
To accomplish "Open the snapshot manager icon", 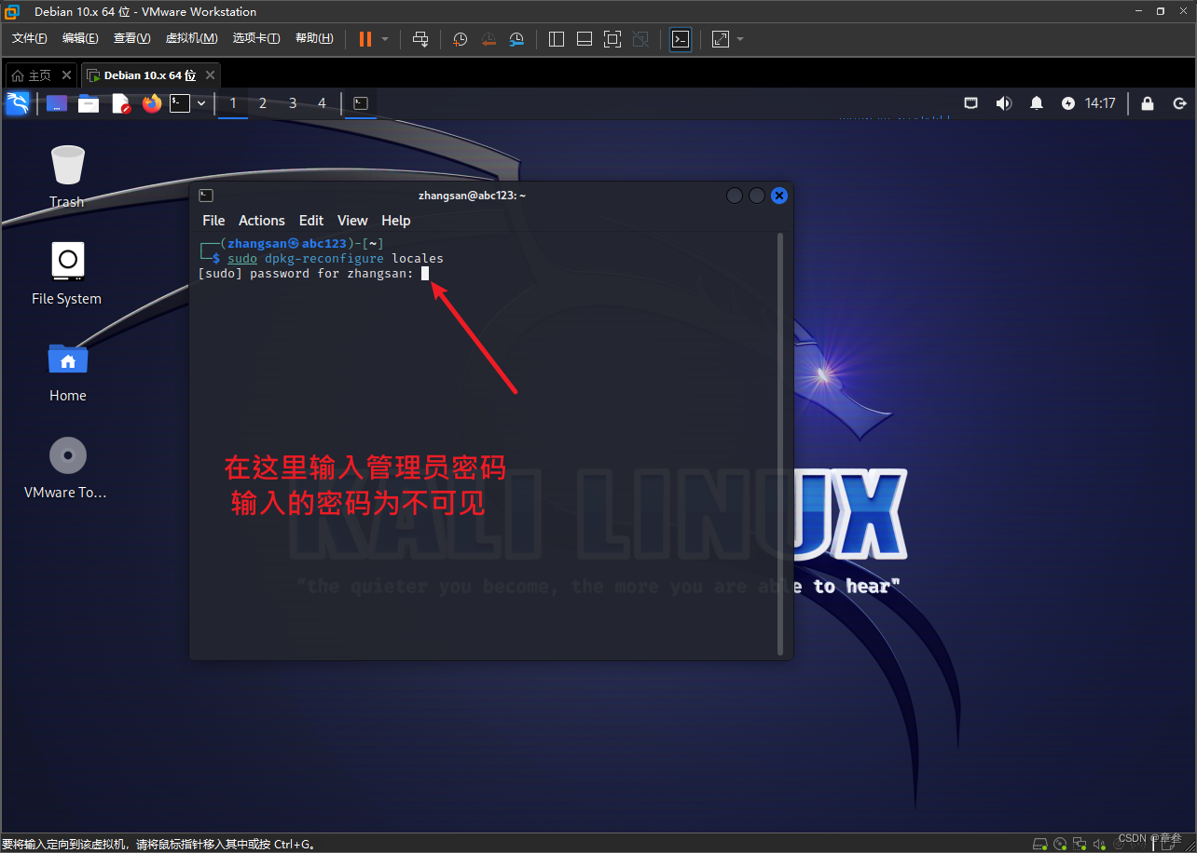I will 516,38.
